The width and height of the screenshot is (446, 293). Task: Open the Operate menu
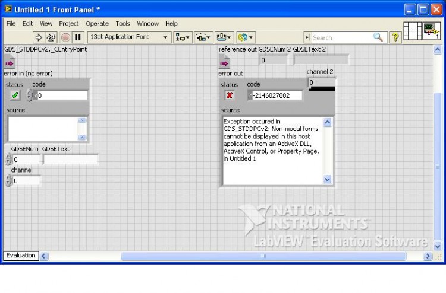click(97, 24)
